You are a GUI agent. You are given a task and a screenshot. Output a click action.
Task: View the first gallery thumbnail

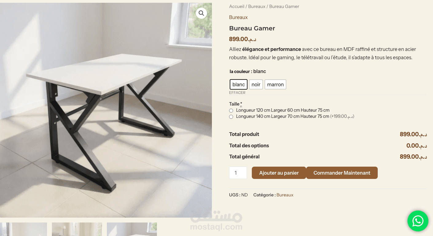coord(23,229)
